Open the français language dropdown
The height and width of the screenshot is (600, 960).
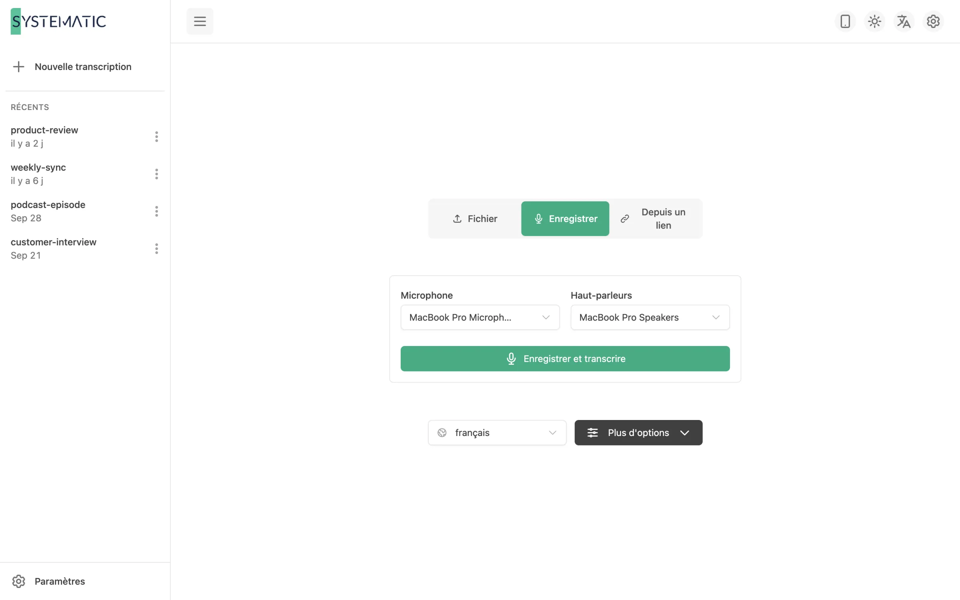tap(497, 433)
